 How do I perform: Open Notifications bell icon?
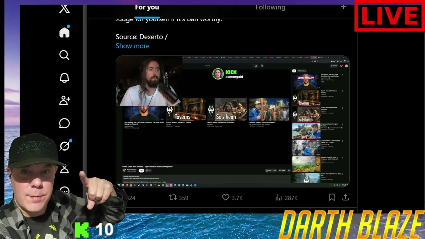[64, 78]
